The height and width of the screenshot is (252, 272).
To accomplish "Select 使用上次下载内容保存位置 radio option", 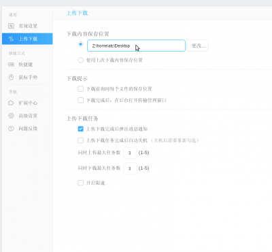I will 80,60.
